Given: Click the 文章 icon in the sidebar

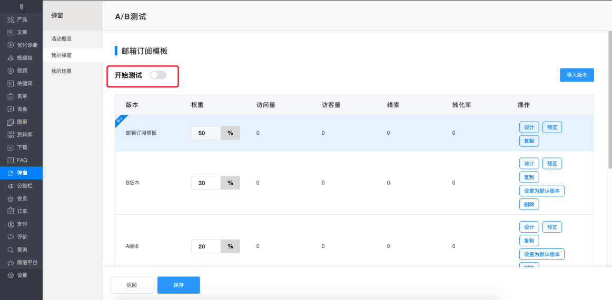Looking at the screenshot, I should (11, 33).
